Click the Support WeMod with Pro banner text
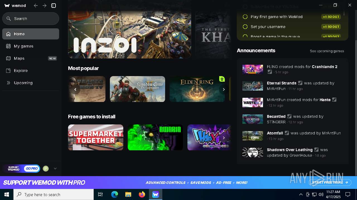Viewport: 357px width, 200px height. [x=44, y=182]
